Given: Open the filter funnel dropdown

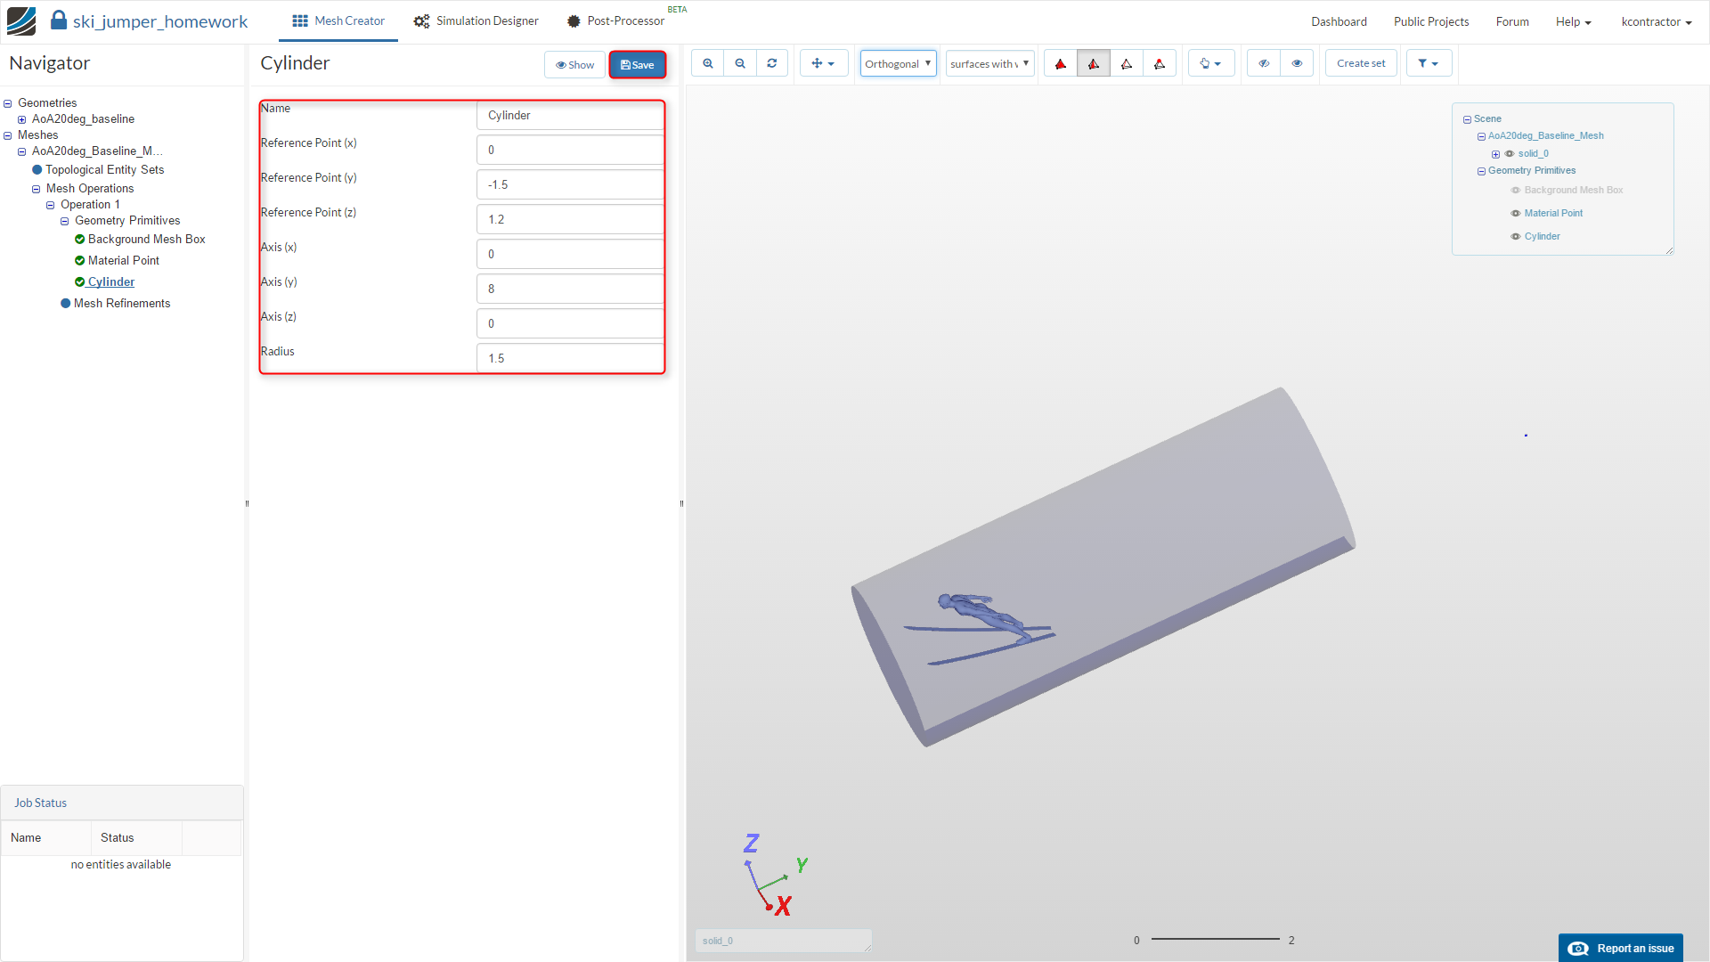Looking at the screenshot, I should (x=1429, y=63).
